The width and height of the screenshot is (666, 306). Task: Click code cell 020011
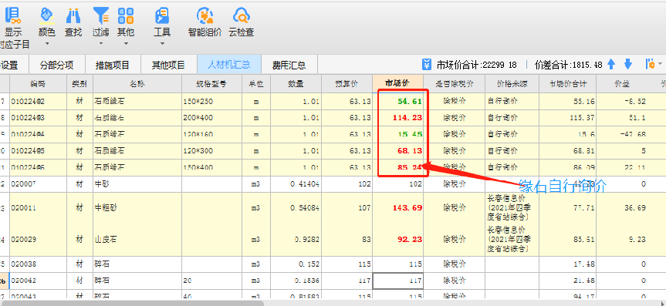click(39, 208)
